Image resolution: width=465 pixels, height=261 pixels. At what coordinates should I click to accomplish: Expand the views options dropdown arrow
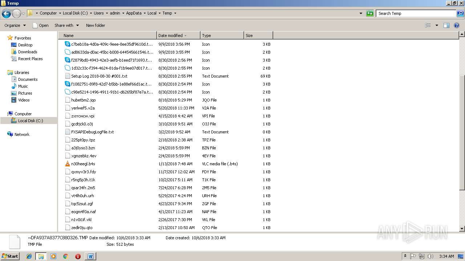coord(437,25)
